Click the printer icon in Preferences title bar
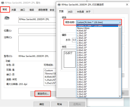Viewport: 130px width, 107px height. (59, 4)
